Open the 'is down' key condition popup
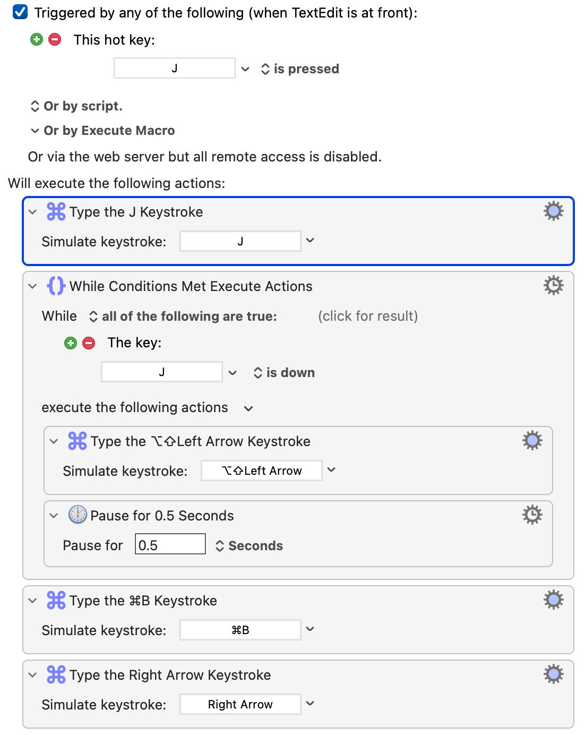The image size is (585, 735). (284, 373)
